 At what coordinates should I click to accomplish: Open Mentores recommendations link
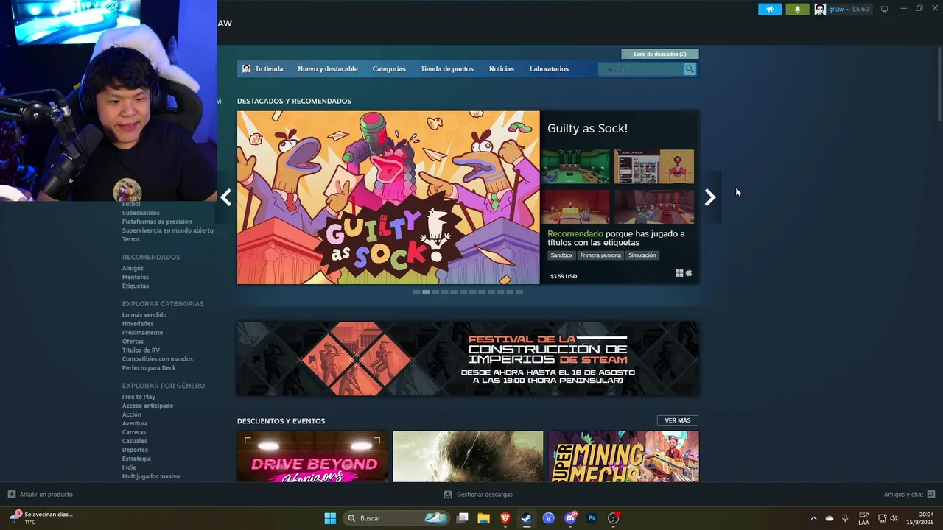pos(136,278)
